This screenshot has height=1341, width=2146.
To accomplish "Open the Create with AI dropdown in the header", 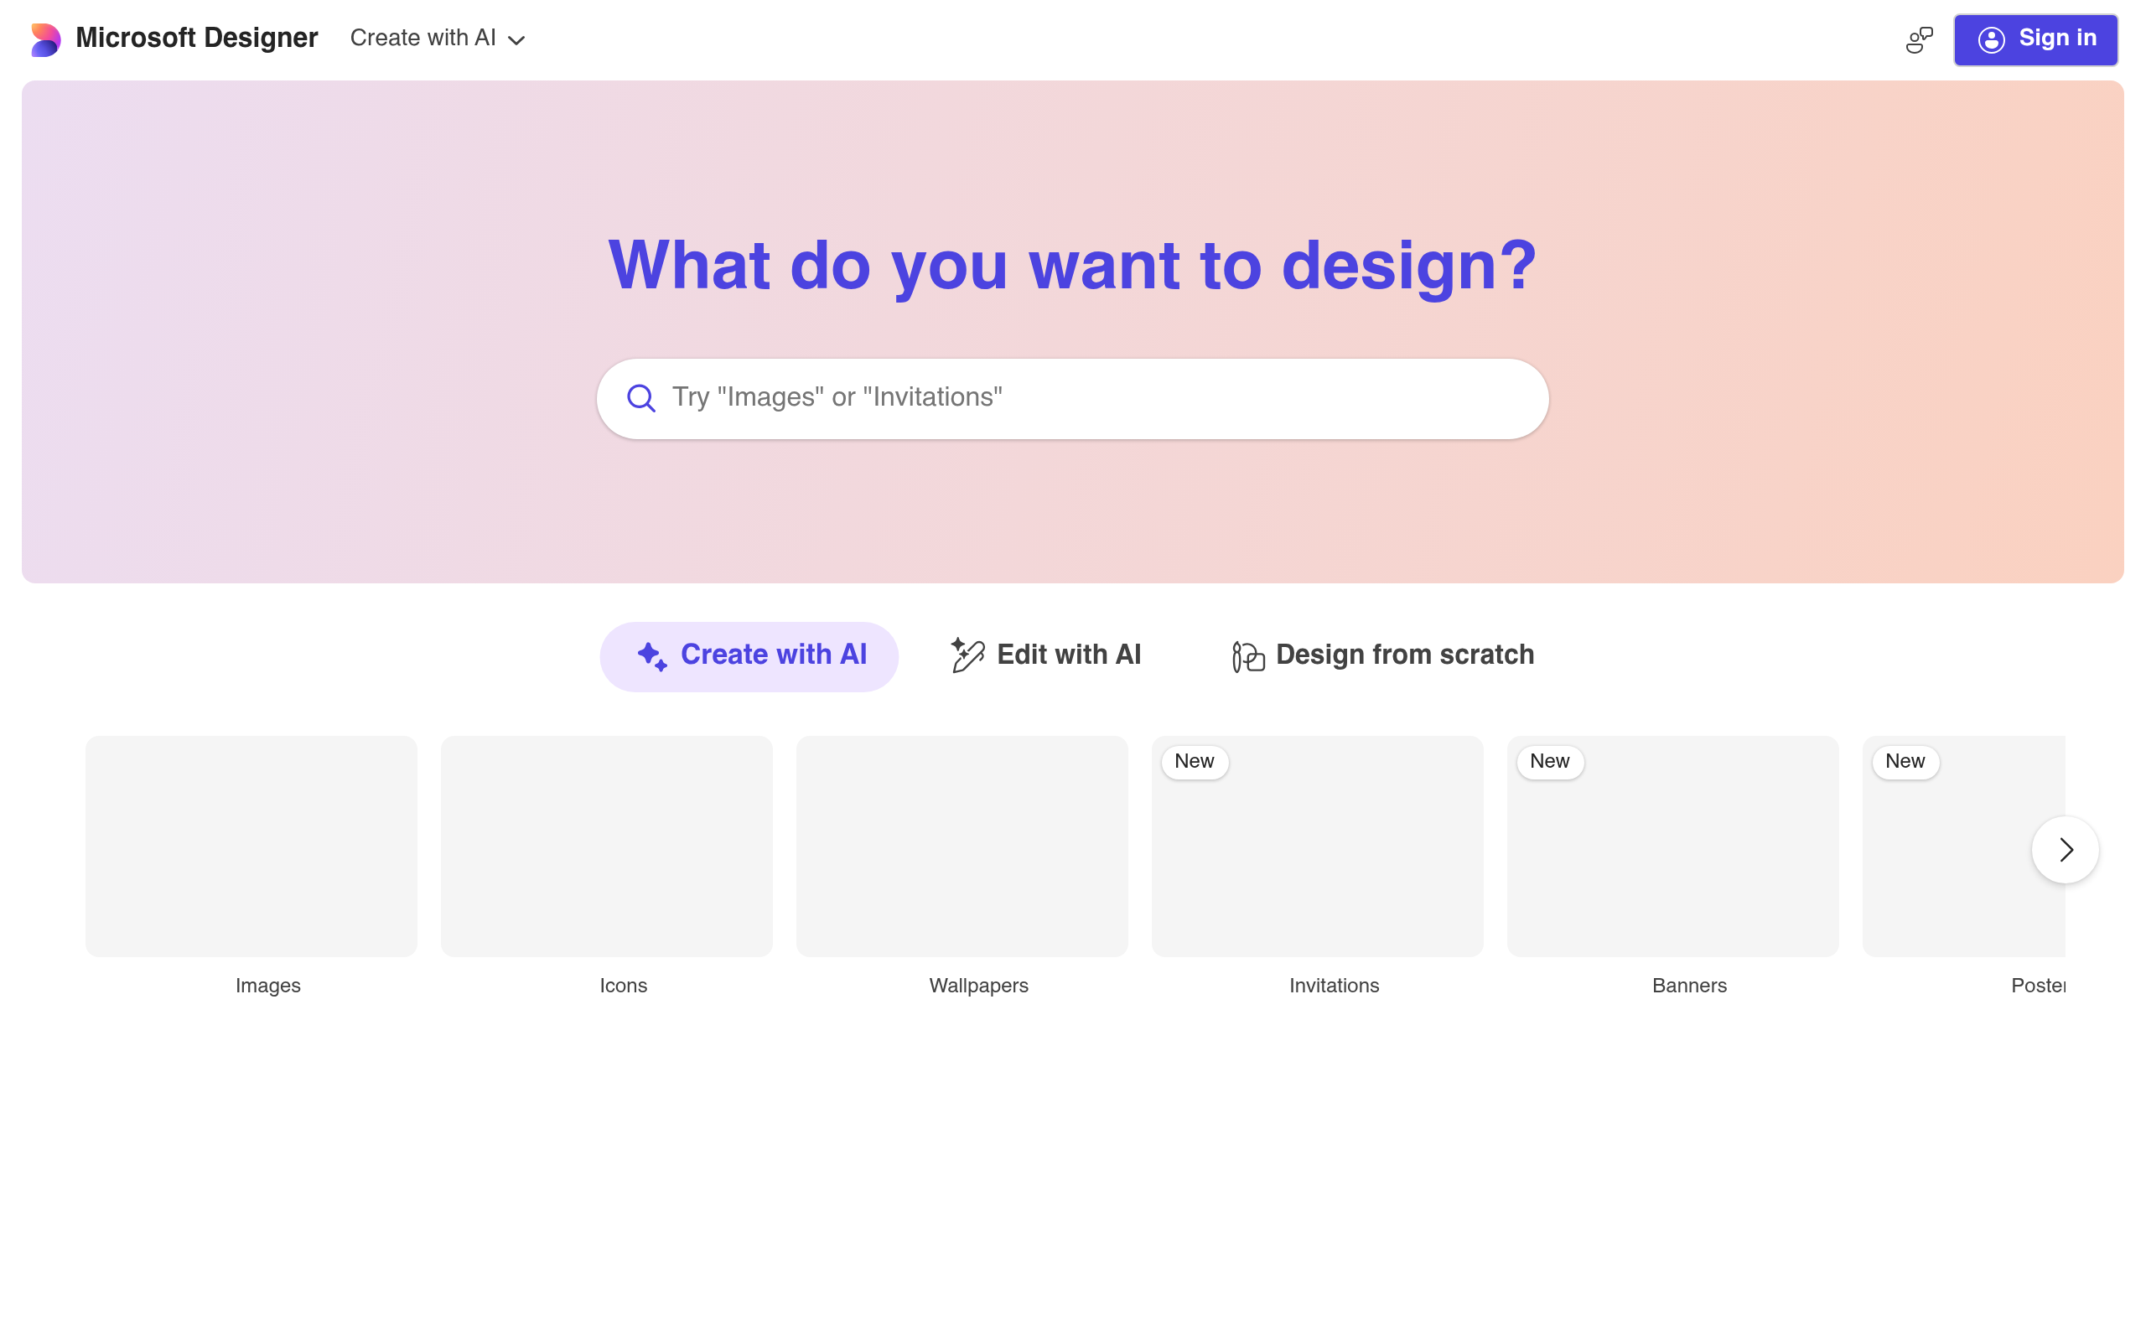I will click(x=436, y=39).
